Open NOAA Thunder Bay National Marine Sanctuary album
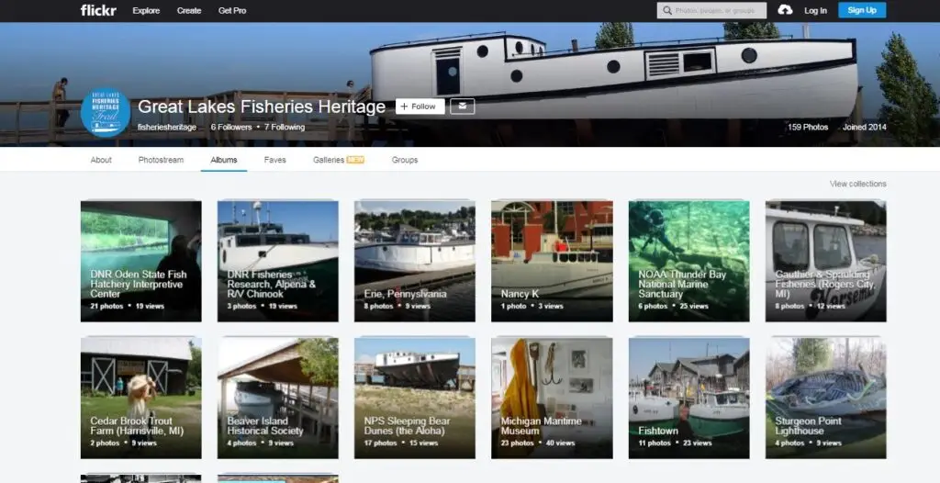 [x=688, y=261]
